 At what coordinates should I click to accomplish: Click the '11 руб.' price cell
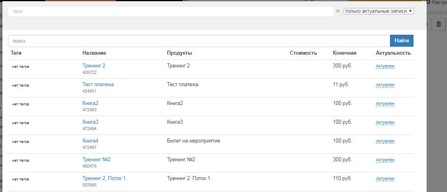click(x=341, y=85)
